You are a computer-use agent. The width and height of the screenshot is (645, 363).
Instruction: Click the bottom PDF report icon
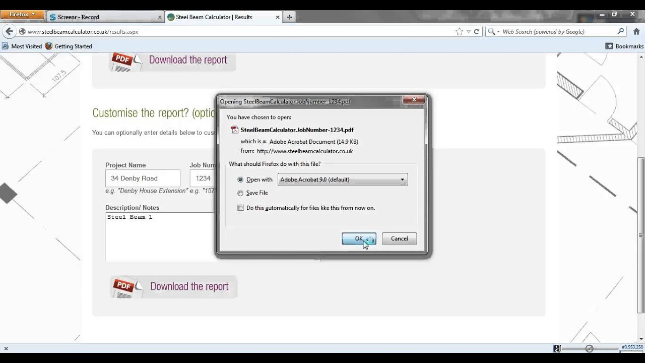(127, 287)
